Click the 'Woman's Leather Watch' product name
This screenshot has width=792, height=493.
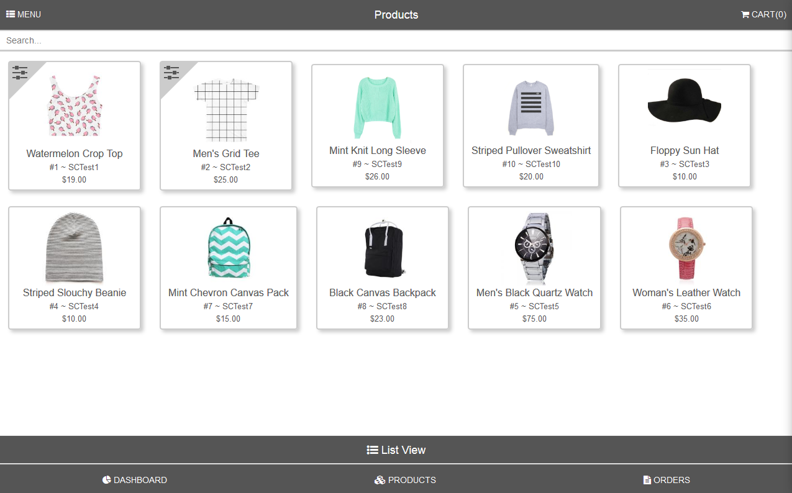pos(686,292)
